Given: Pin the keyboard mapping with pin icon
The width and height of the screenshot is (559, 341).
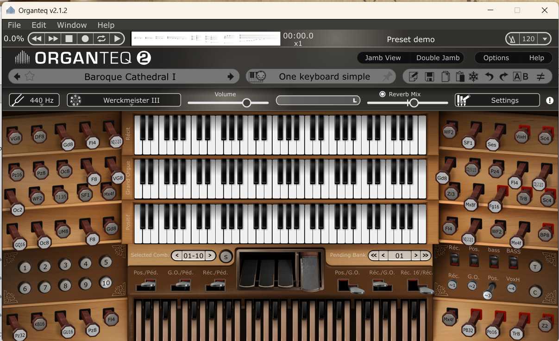Looking at the screenshot, I should tap(387, 77).
